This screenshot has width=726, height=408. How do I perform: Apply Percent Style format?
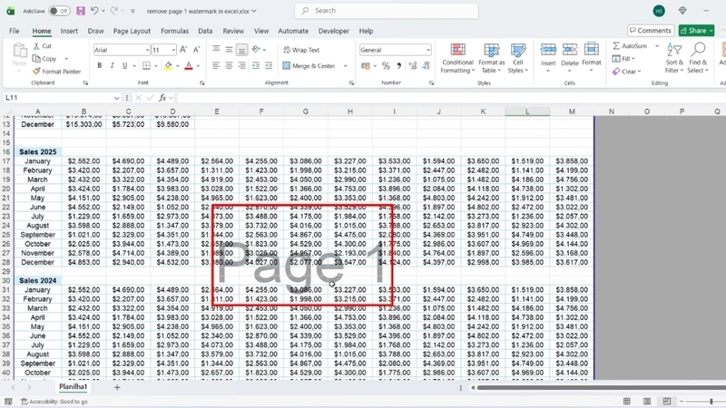click(x=386, y=66)
